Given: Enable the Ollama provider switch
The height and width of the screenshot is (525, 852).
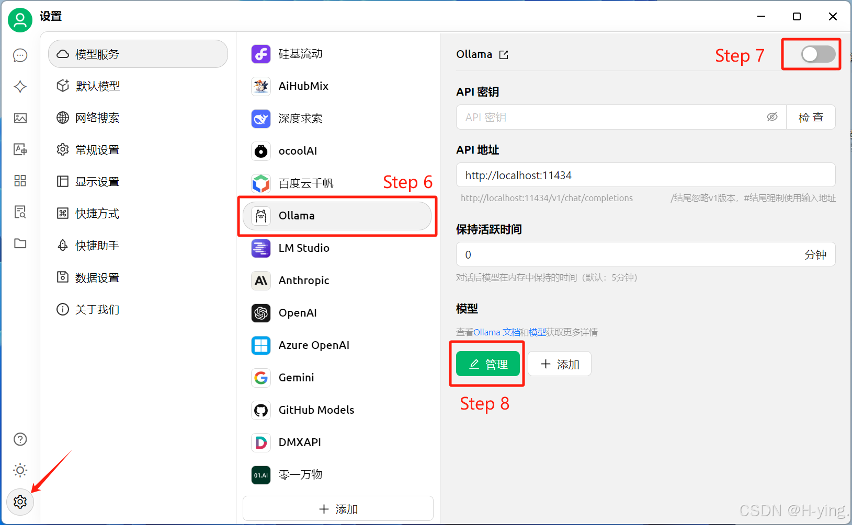Looking at the screenshot, I should (x=818, y=54).
